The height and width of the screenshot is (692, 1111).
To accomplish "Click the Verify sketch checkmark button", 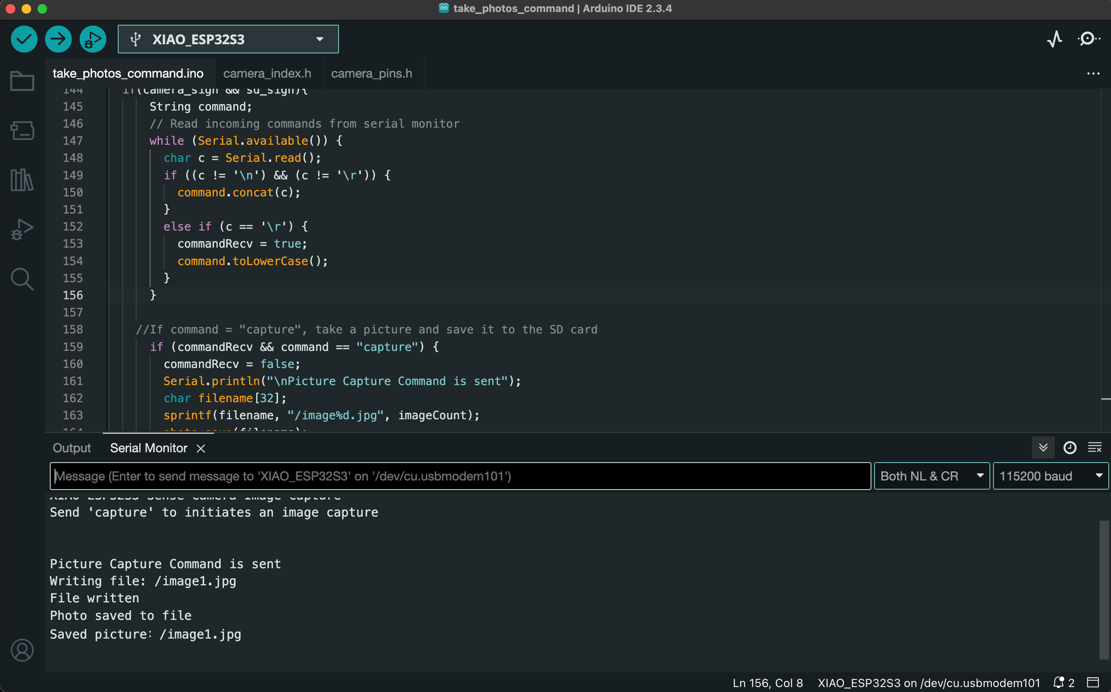I will [x=24, y=39].
